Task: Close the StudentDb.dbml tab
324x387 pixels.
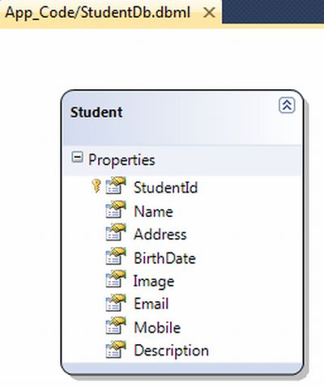Action: (x=209, y=13)
